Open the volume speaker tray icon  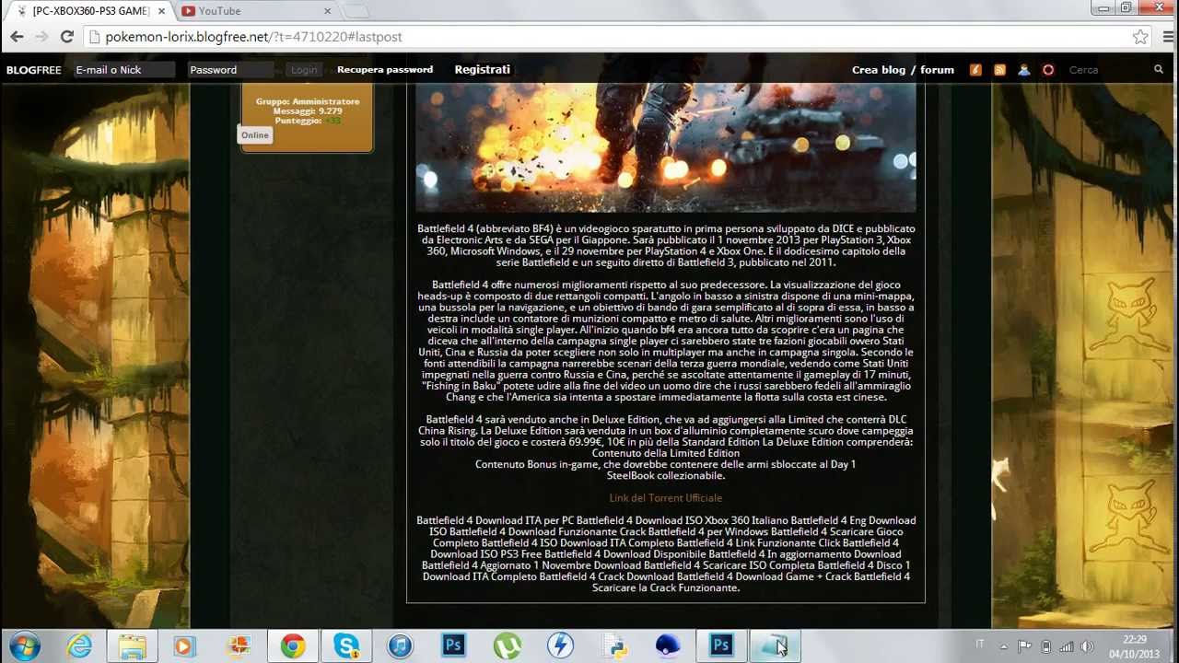1088,646
